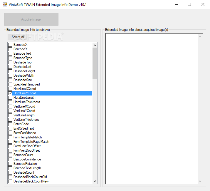
Task: Select the DeshadeWidth checkbox
Action: pyautogui.click(x=10, y=76)
